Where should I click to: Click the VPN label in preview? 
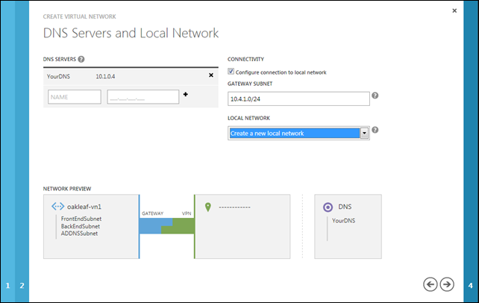point(187,213)
